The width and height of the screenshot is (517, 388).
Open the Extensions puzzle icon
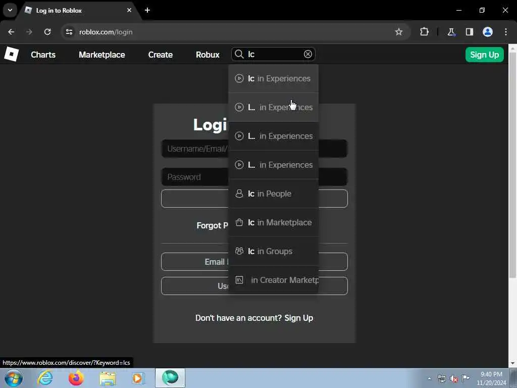(x=424, y=32)
